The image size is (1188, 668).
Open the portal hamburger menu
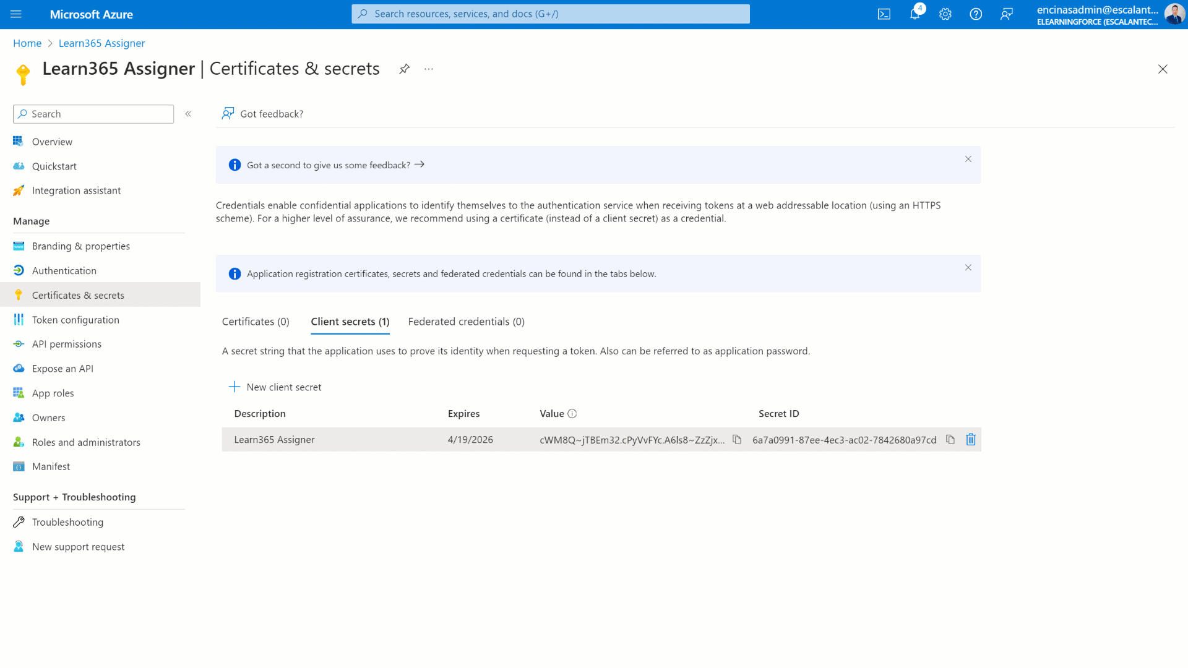click(x=15, y=14)
